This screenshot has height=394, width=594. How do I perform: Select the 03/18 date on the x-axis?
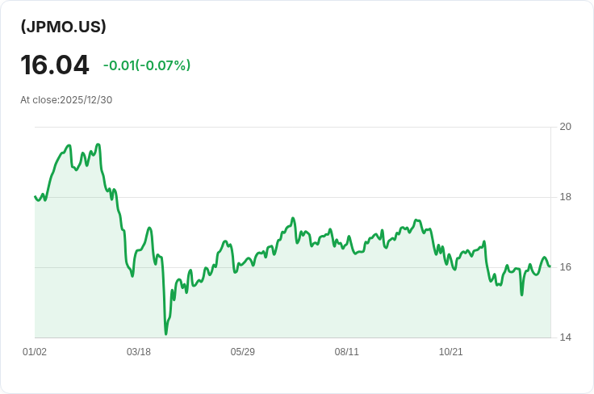click(139, 352)
